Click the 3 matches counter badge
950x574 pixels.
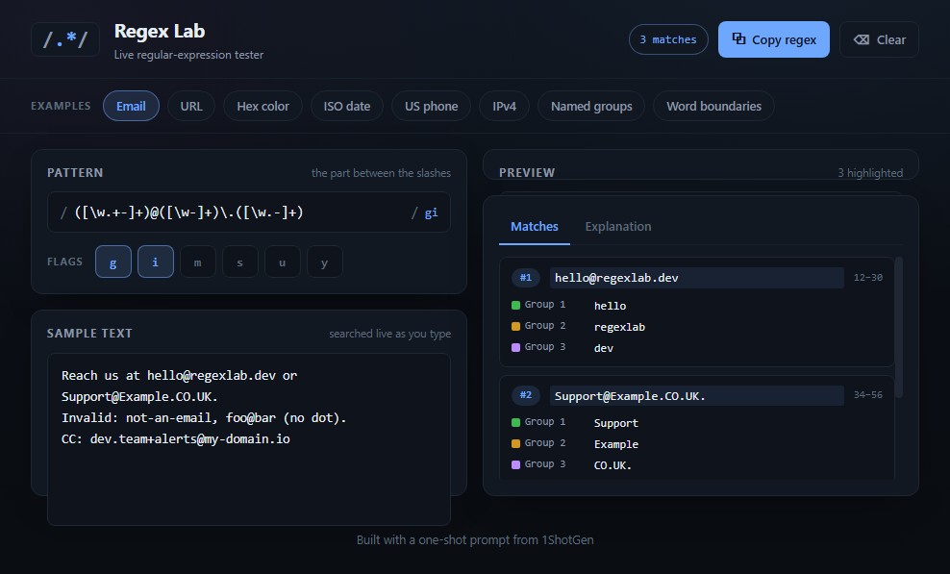[668, 39]
